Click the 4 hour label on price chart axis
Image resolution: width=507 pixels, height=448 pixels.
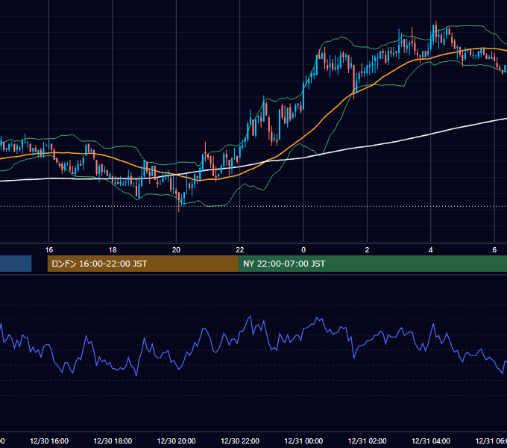point(431,250)
